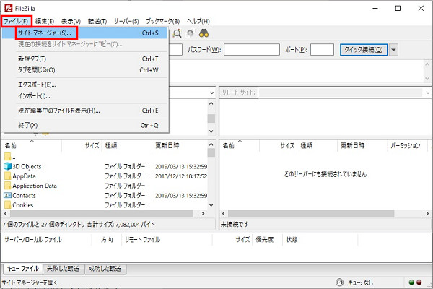Screen dimensions: 433x289
Task: Switch to the 成功した転送 tab
Action: tap(105, 269)
